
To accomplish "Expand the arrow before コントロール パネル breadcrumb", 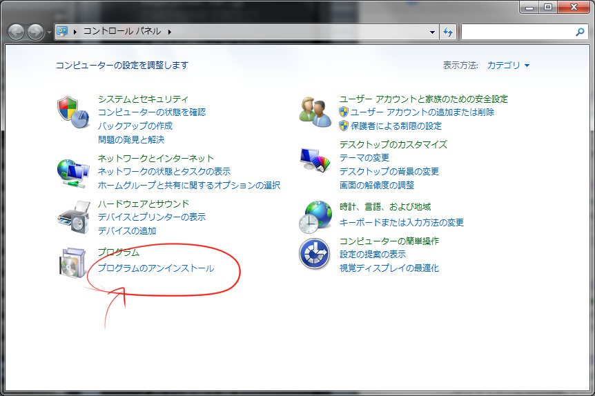I will [75, 32].
